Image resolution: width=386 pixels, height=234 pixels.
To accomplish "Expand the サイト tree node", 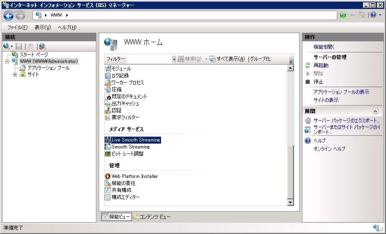I will (15, 74).
